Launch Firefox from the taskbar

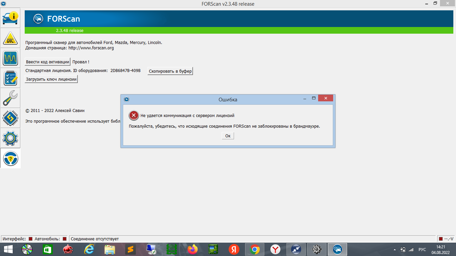193,249
